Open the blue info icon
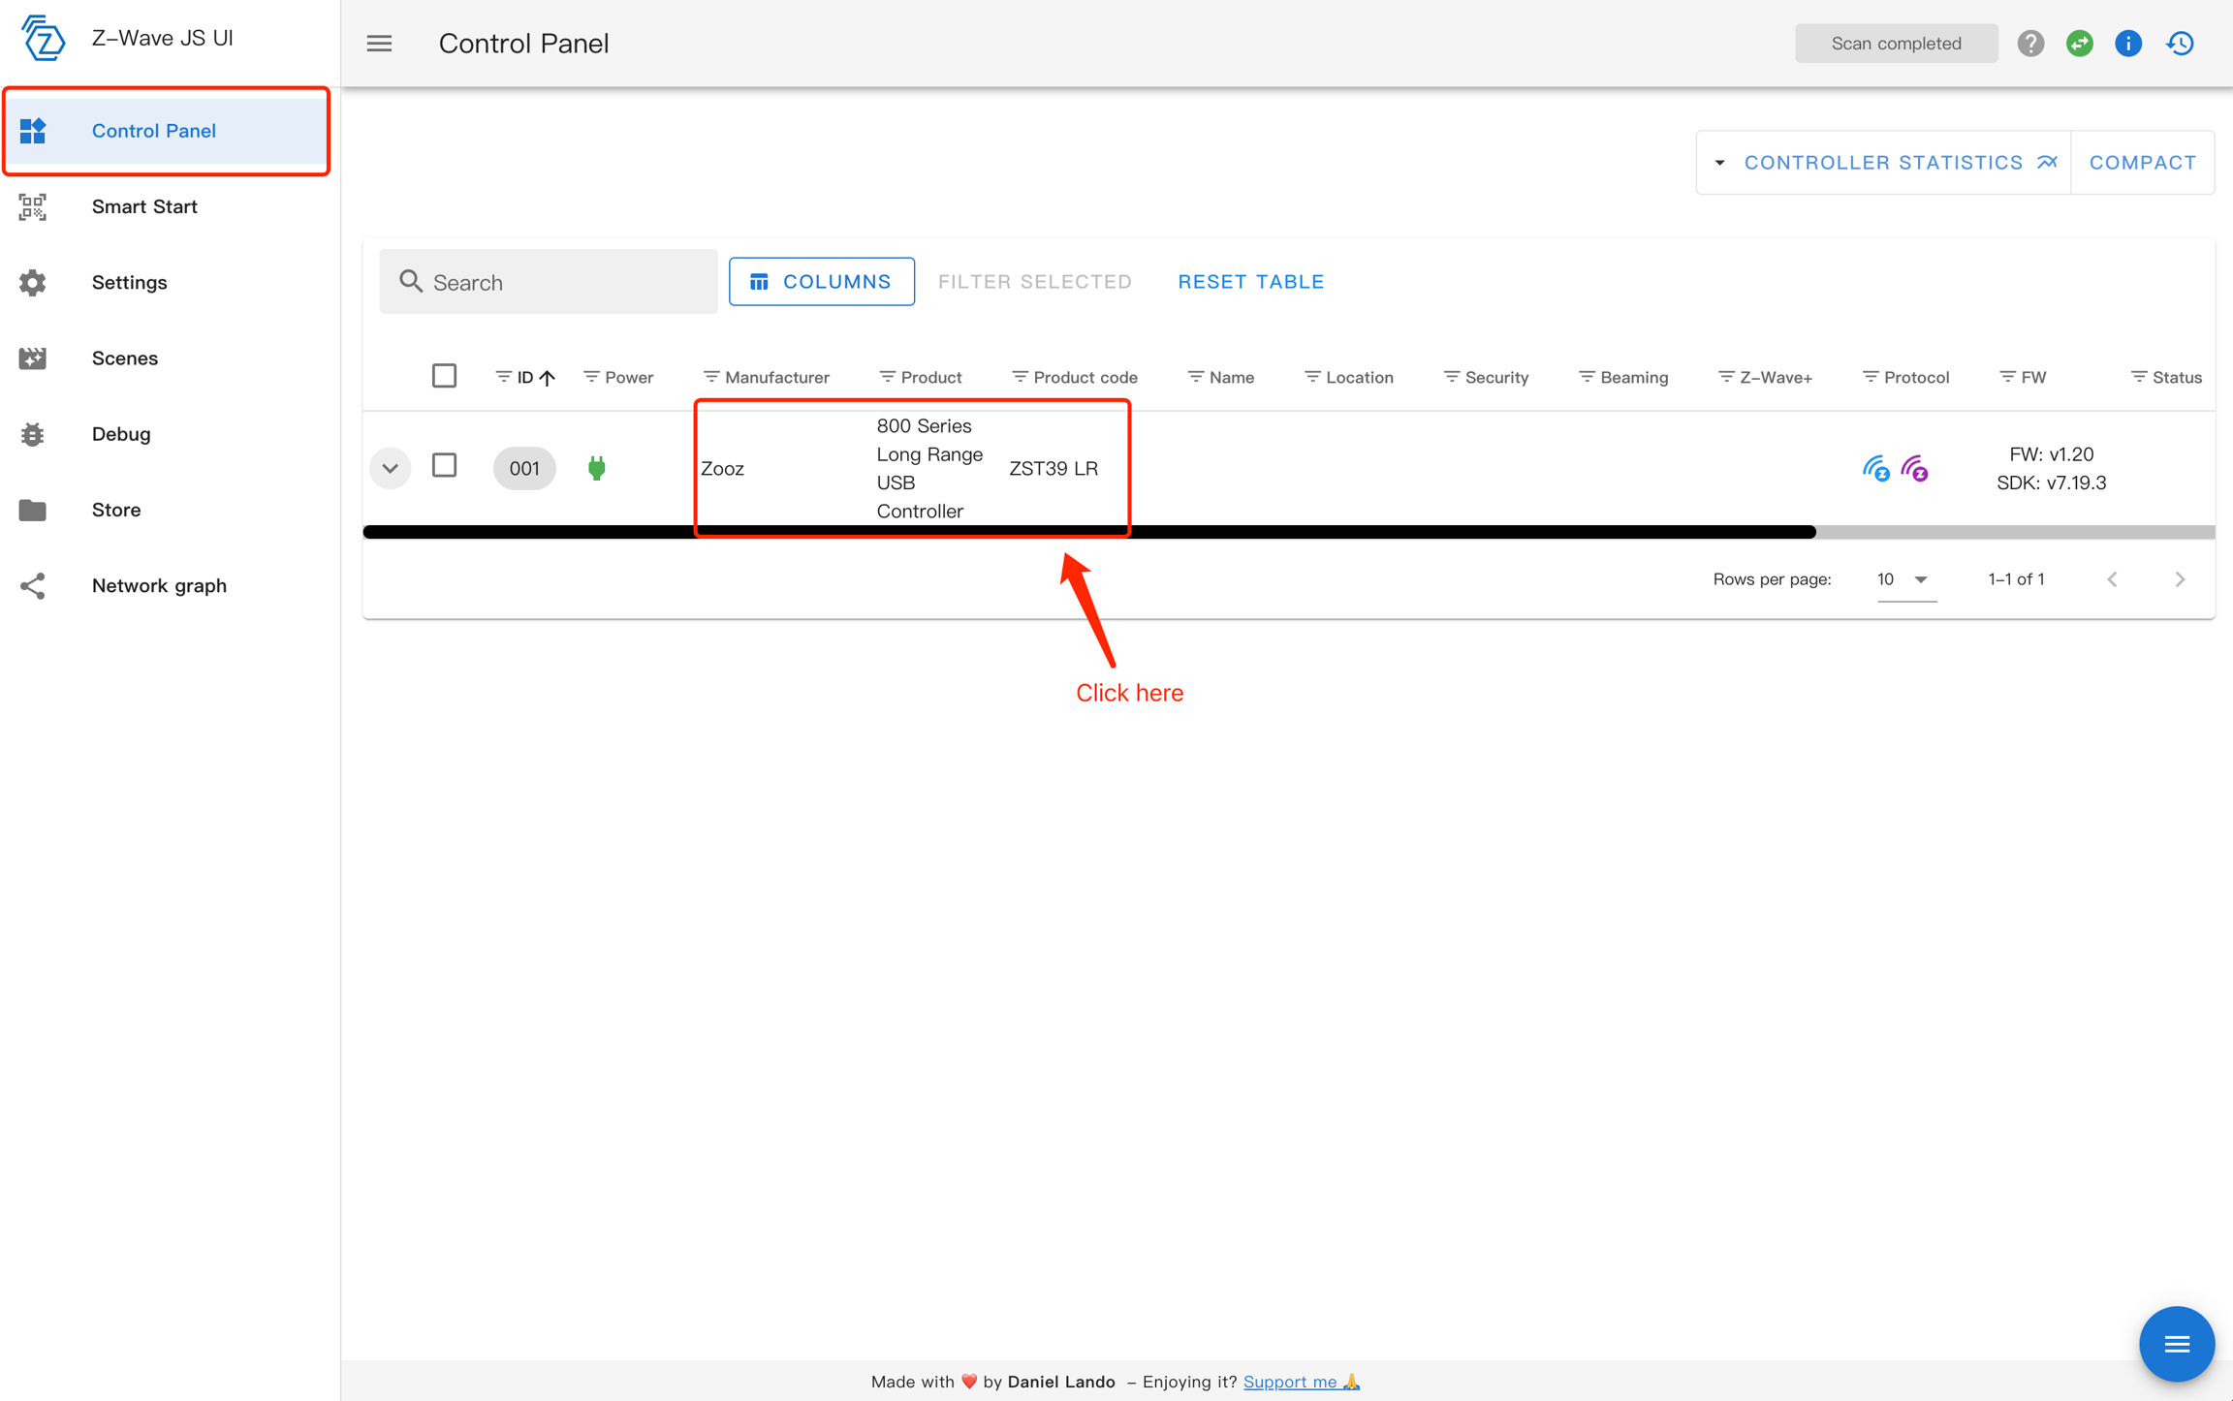Viewport: 2233px width, 1401px height. (x=2127, y=44)
